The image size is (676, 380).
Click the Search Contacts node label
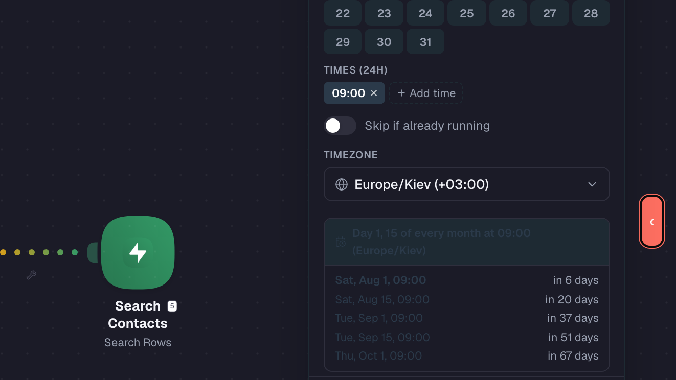pos(138,315)
